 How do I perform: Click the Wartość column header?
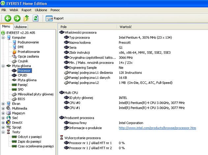[126, 26]
